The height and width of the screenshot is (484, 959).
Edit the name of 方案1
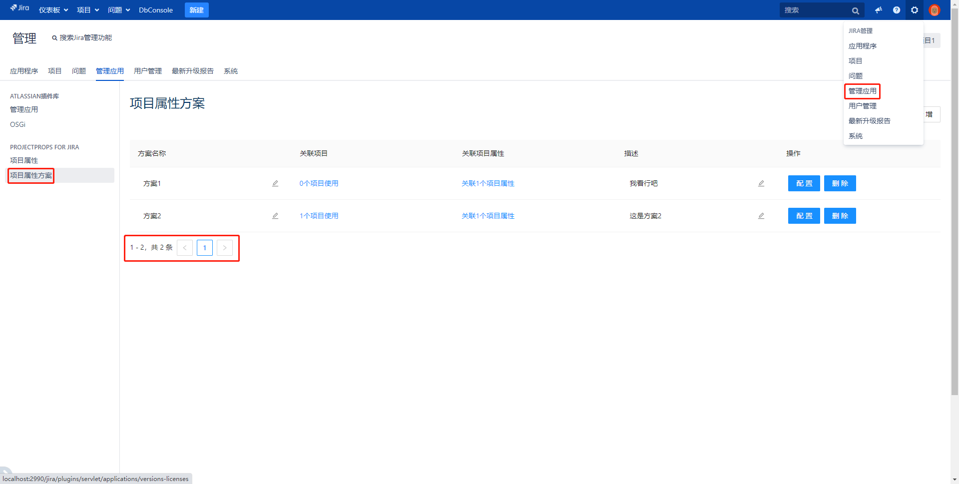(275, 183)
